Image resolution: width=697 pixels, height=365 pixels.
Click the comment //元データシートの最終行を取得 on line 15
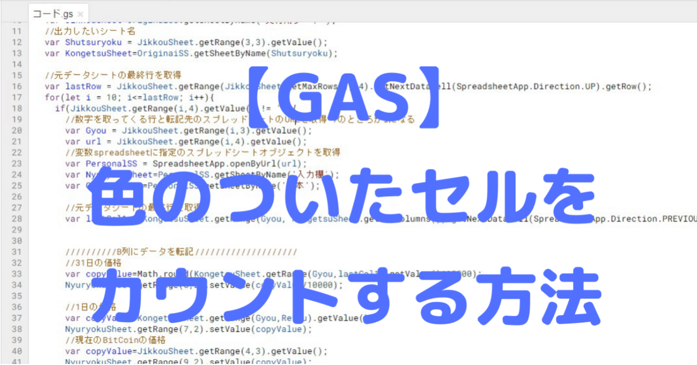(113, 75)
